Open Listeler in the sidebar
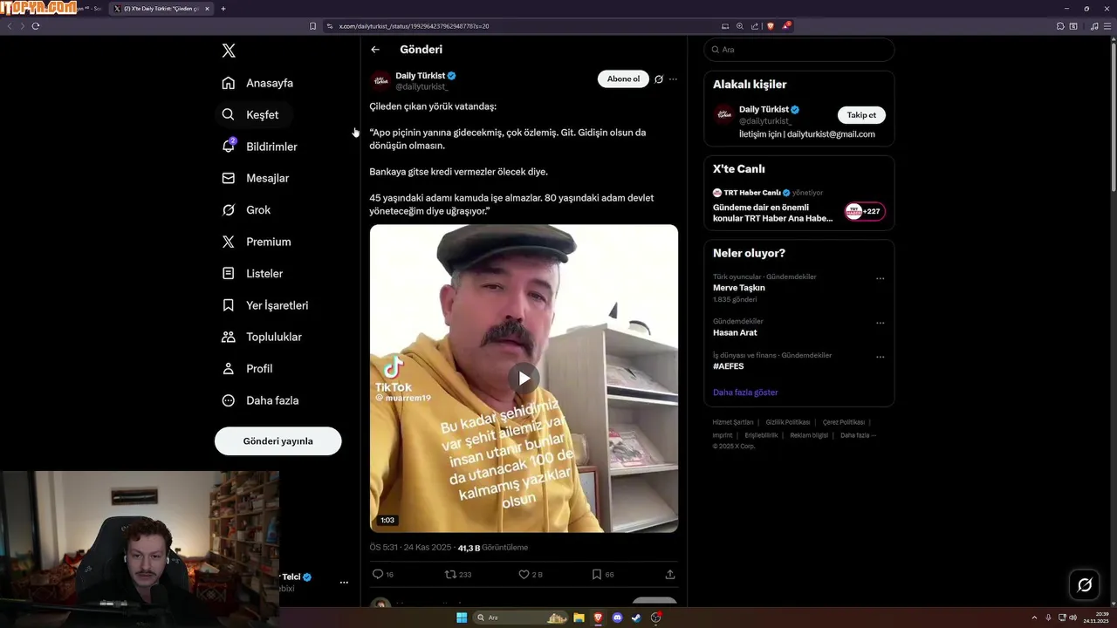The image size is (1117, 628). click(x=253, y=273)
